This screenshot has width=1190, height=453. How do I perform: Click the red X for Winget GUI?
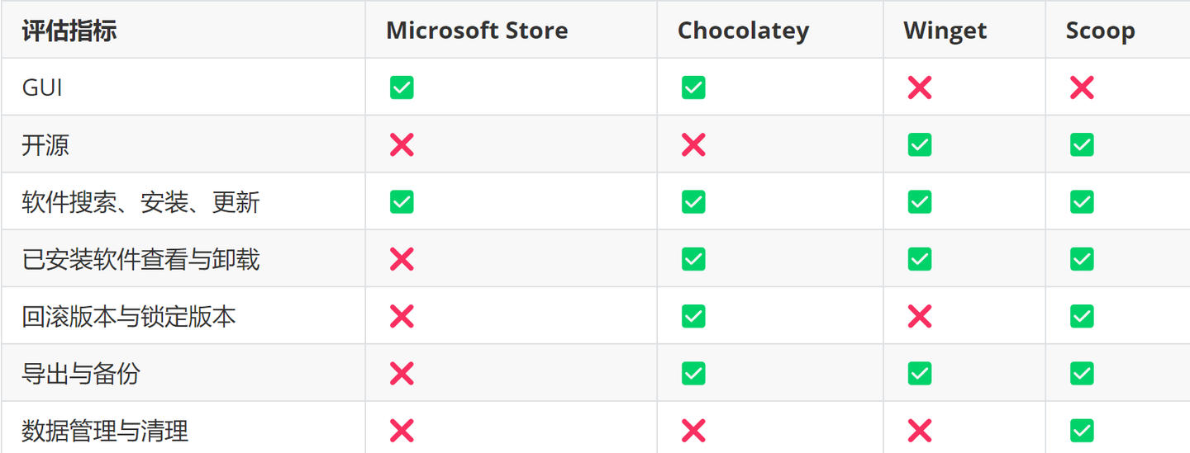(919, 87)
